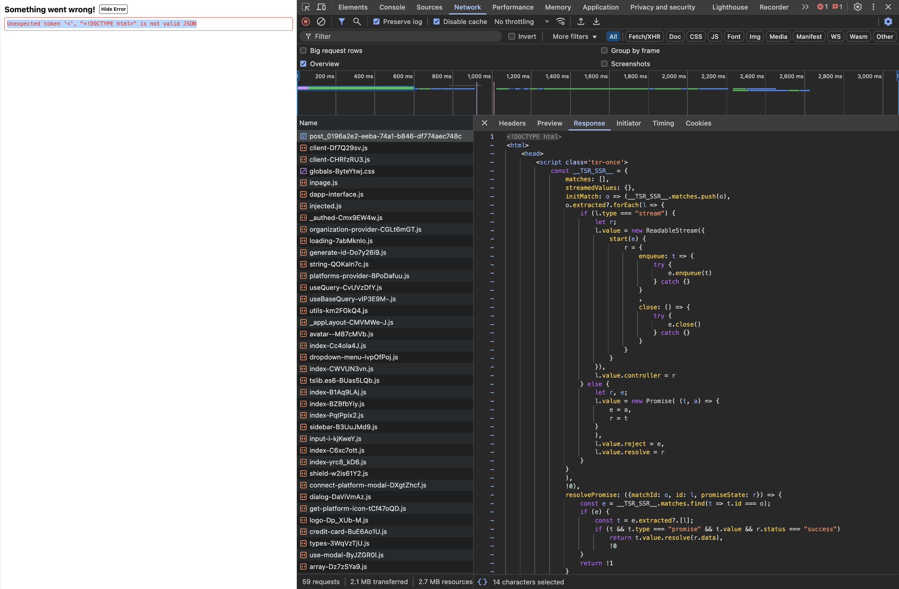Open Network settings gear icon
Viewport: 899px width, 589px height.
889,22
